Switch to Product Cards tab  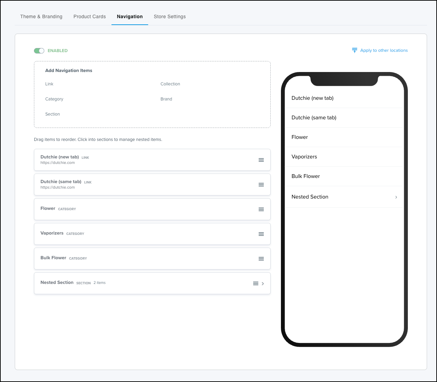point(90,16)
